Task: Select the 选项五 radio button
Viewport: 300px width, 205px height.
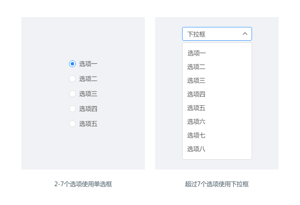Action: tap(72, 124)
